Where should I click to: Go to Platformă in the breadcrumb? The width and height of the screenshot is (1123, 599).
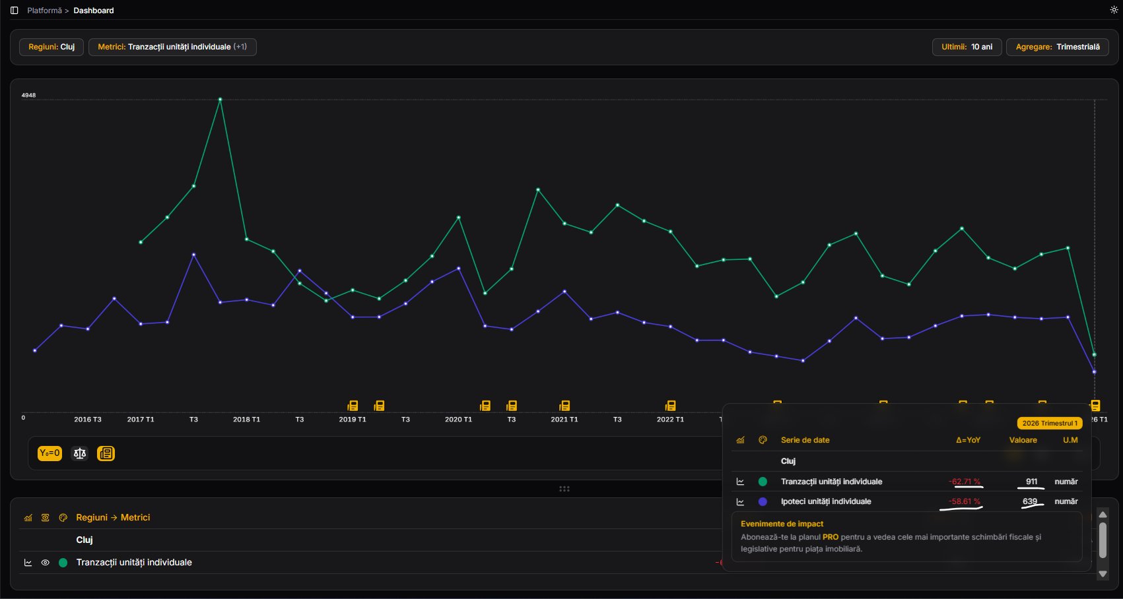pyautogui.click(x=44, y=11)
